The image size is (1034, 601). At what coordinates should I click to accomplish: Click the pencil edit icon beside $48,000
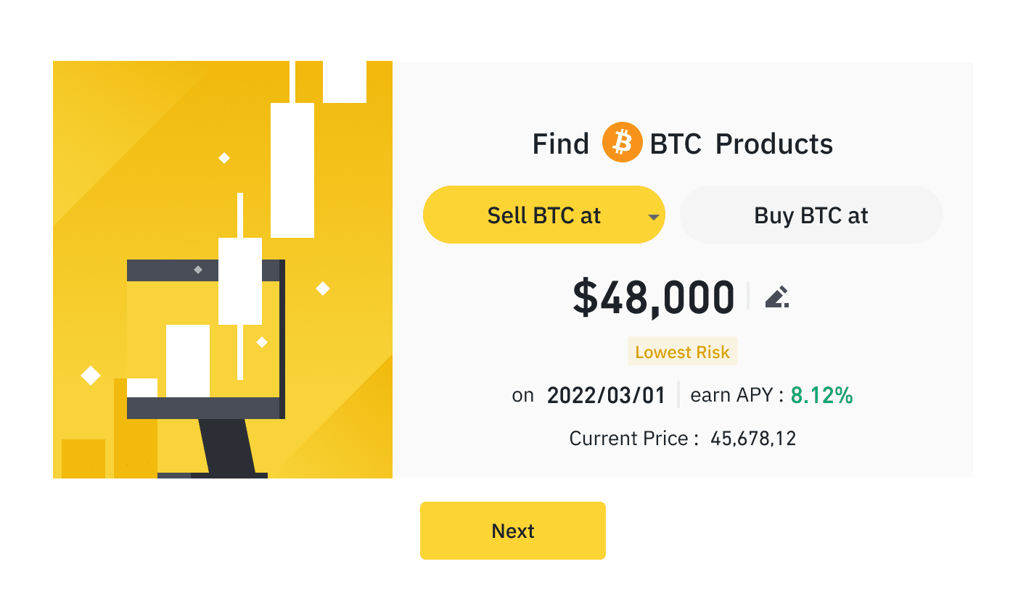click(776, 297)
